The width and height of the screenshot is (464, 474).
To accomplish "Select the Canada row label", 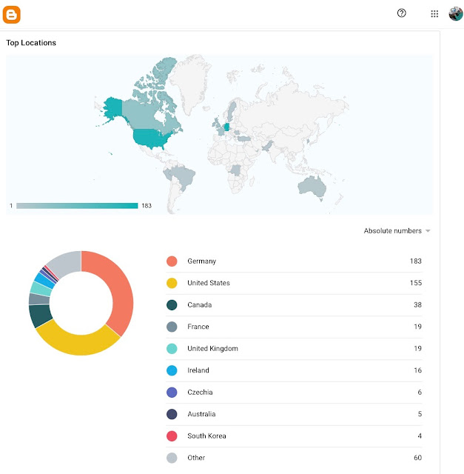I will pyautogui.click(x=199, y=304).
